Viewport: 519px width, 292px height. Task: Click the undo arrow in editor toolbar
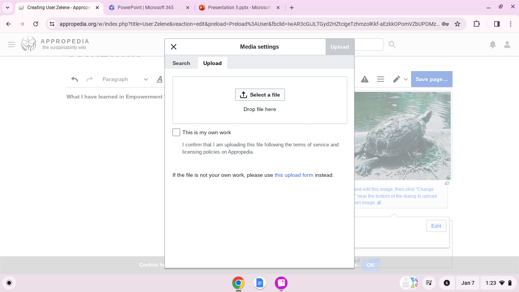74,79
